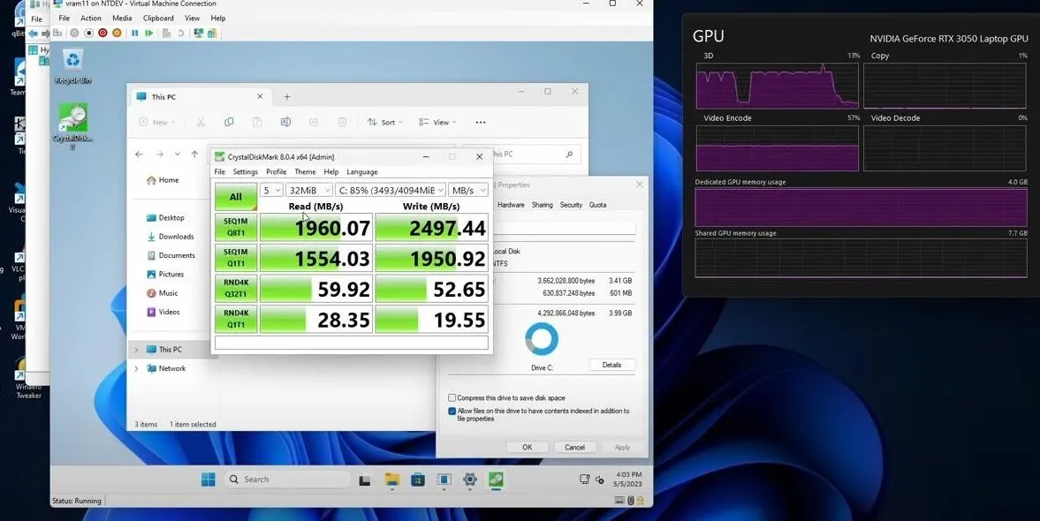This screenshot has height=521, width=1040.
Task: Open the Profile menu in CrystalDiskMark
Action: tap(276, 171)
